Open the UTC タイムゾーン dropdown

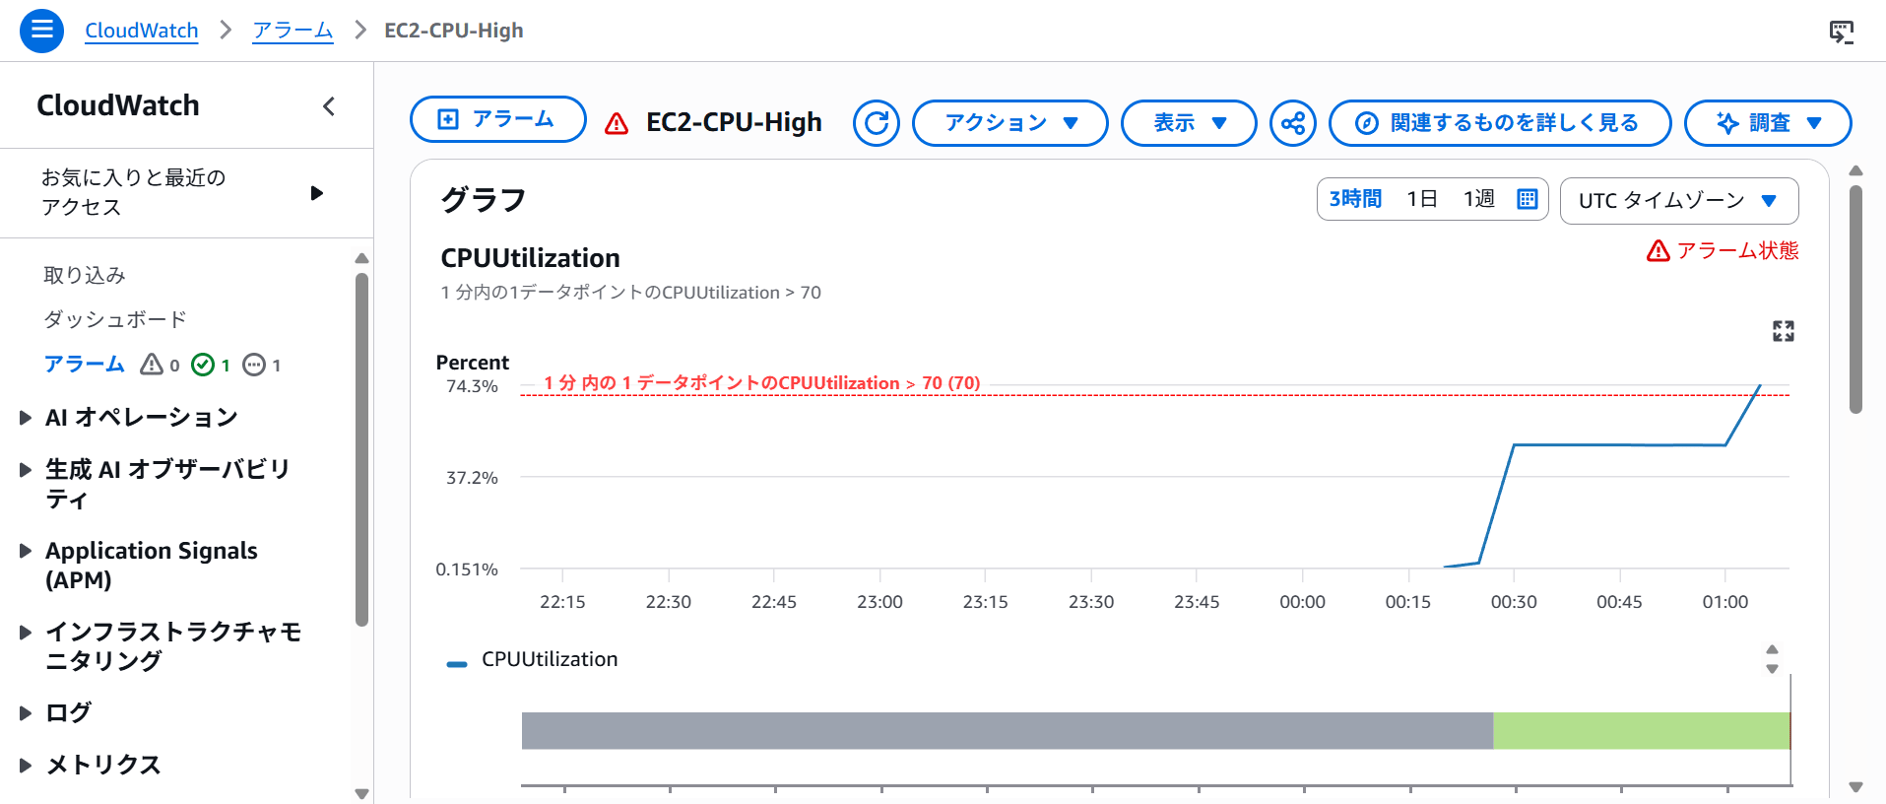point(1678,201)
